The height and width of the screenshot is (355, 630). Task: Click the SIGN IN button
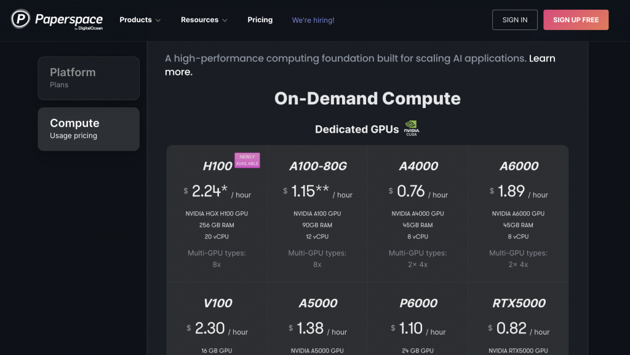pos(515,20)
